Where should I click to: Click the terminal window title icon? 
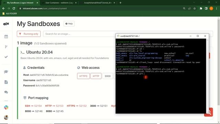[118, 36]
